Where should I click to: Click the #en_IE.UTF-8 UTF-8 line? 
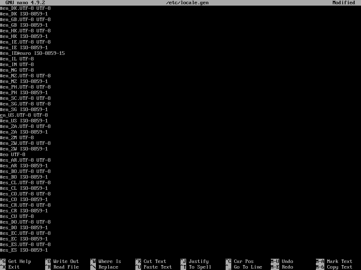pyautogui.click(x=25, y=42)
